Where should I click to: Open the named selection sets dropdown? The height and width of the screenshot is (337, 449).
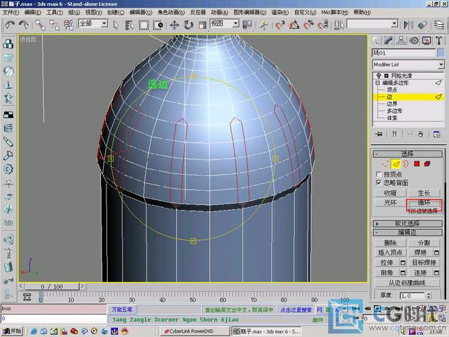(394, 23)
